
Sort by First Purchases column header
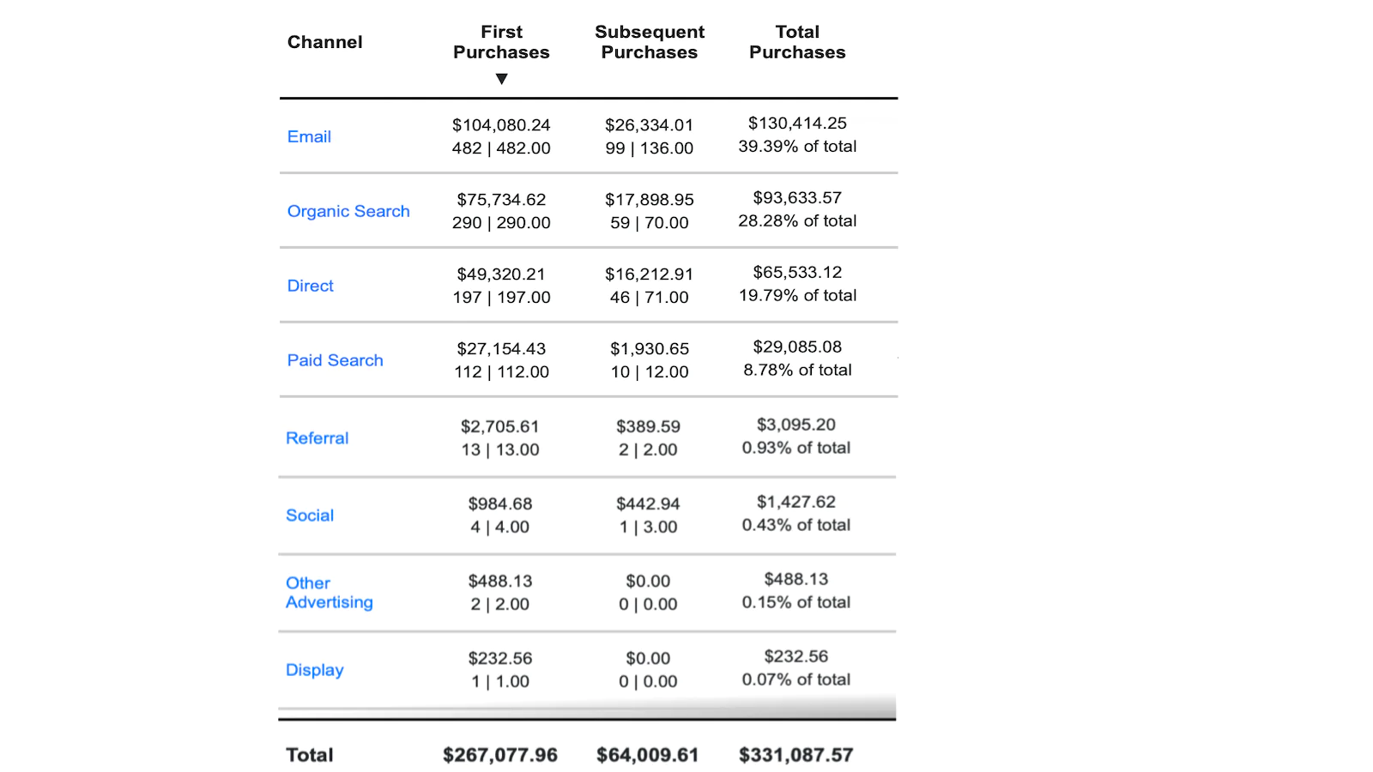[x=501, y=42]
